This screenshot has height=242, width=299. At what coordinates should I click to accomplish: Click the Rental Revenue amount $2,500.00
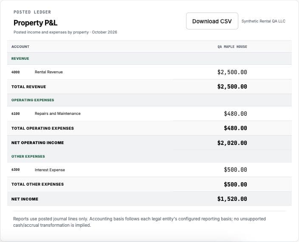pyautogui.click(x=232, y=72)
